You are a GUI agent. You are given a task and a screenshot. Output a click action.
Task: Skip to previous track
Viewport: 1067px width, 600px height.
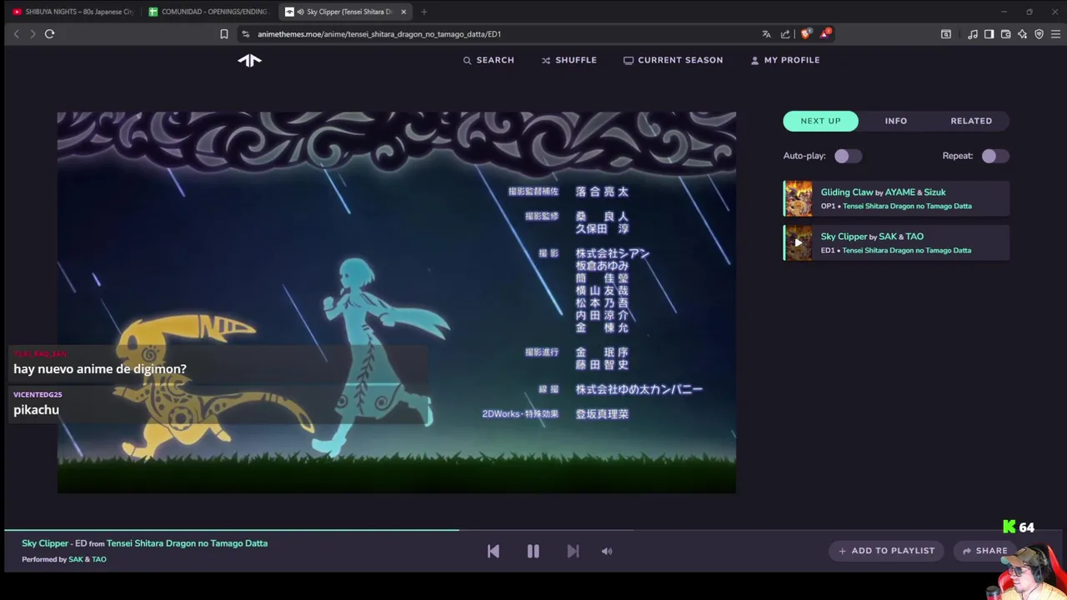[x=493, y=551]
